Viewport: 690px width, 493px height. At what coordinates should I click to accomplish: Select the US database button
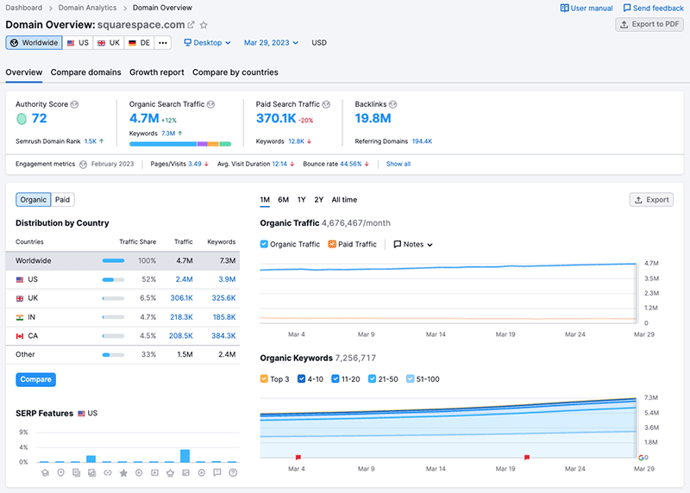pos(78,42)
